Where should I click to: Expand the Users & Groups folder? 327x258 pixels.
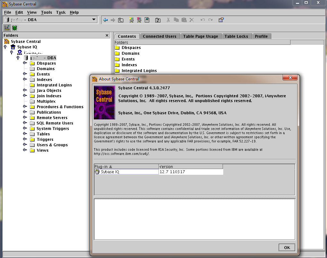pyautogui.click(x=25, y=144)
